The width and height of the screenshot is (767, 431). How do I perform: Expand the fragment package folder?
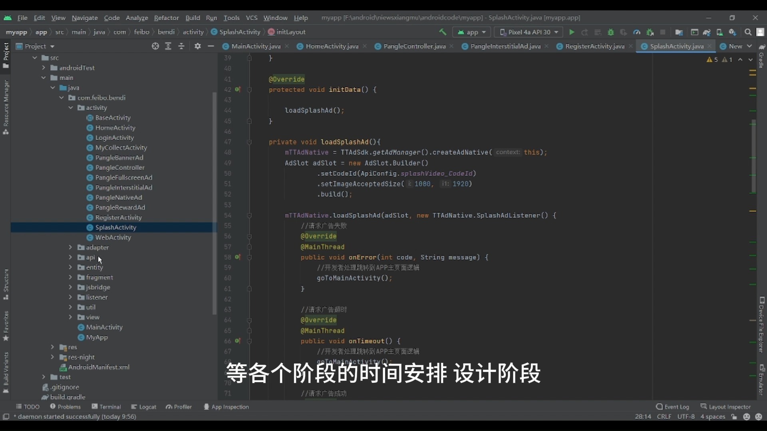click(70, 277)
